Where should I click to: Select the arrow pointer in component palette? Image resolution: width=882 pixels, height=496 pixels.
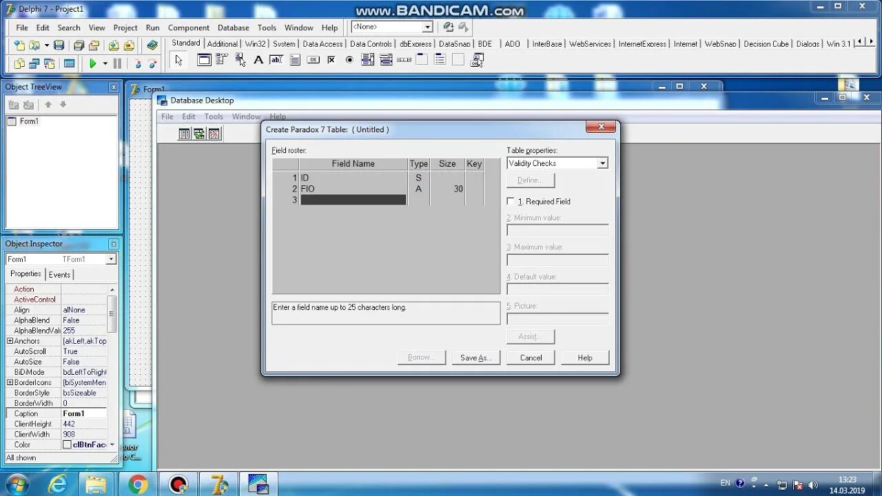click(179, 60)
